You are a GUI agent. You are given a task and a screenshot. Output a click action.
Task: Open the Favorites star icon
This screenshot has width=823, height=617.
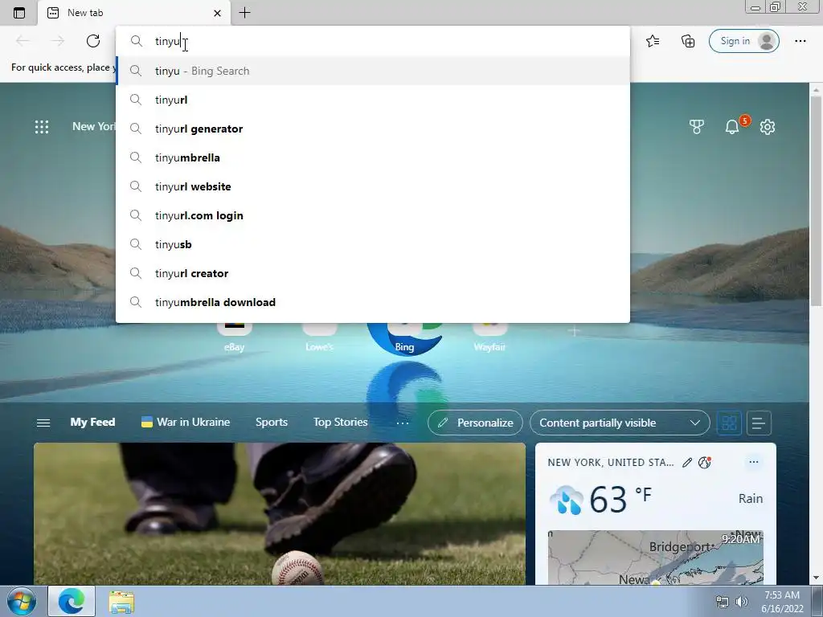point(653,41)
